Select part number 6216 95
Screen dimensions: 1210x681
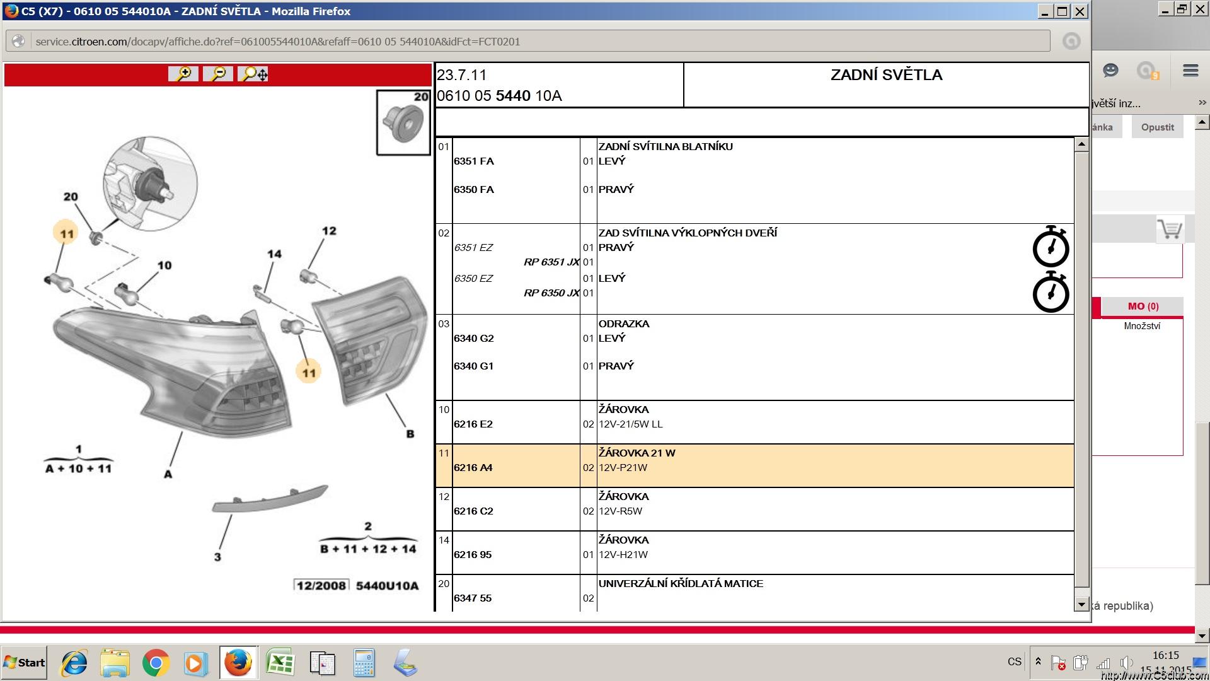click(x=473, y=555)
